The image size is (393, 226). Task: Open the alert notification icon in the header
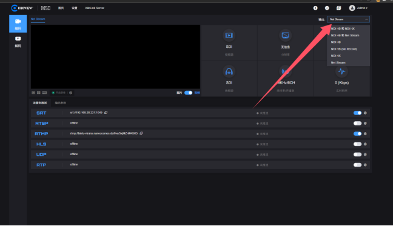click(315, 8)
